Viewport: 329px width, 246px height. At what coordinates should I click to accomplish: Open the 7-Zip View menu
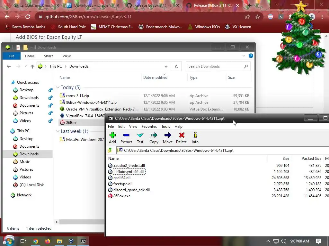pos(133,126)
